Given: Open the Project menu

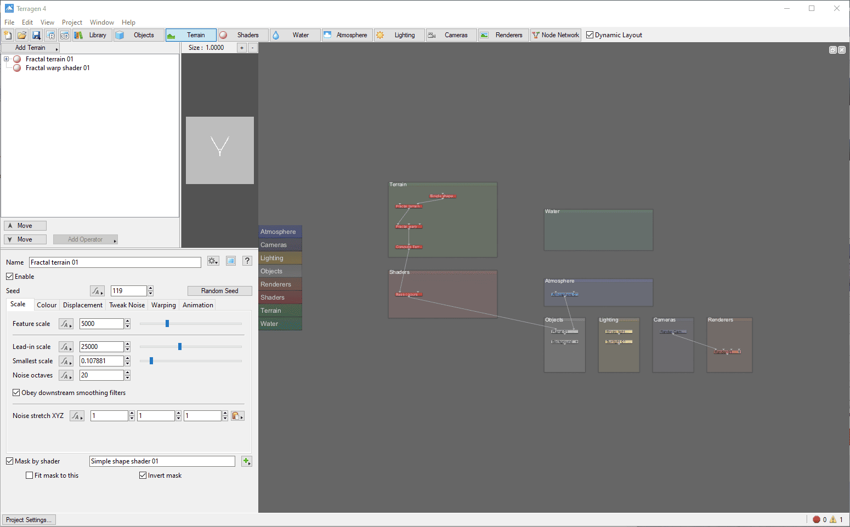Looking at the screenshot, I should [72, 22].
